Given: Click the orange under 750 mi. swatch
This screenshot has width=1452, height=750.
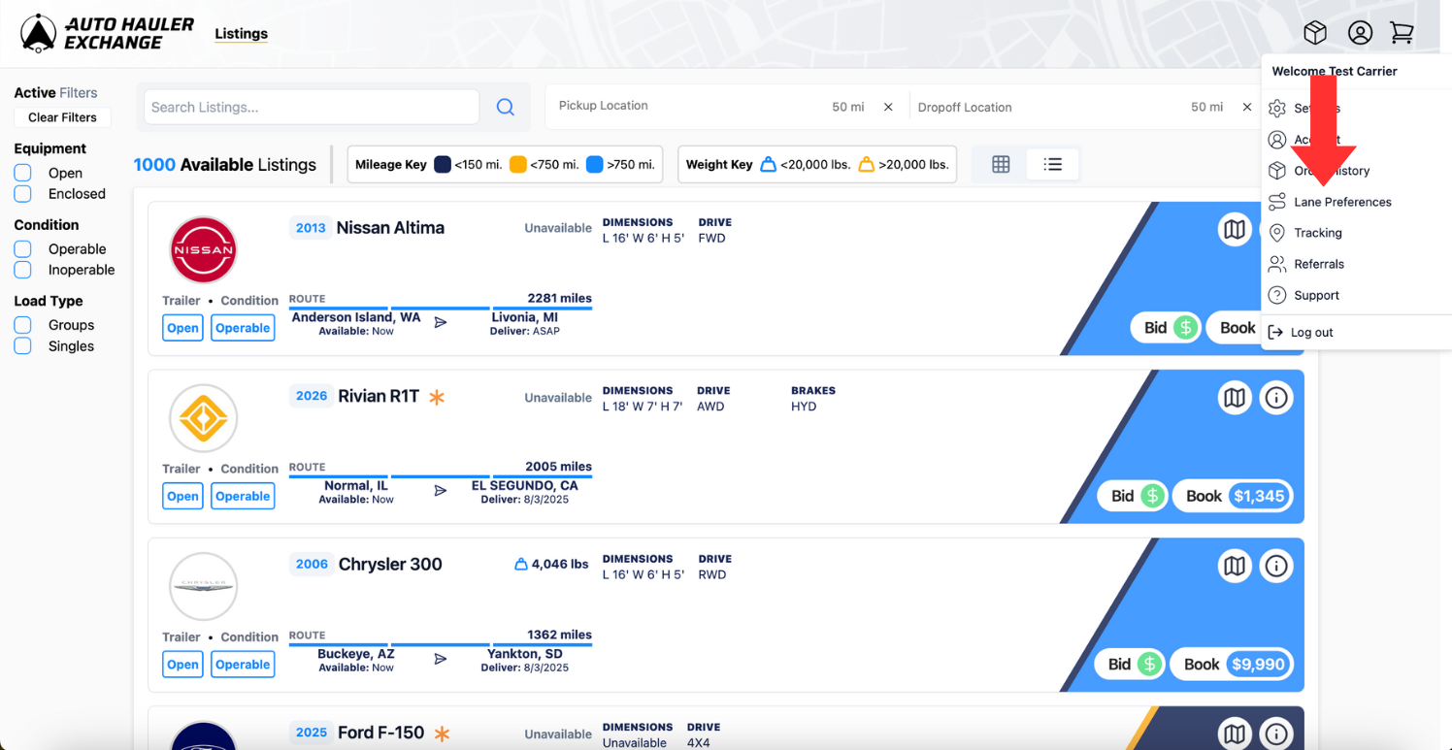Looking at the screenshot, I should tap(518, 164).
